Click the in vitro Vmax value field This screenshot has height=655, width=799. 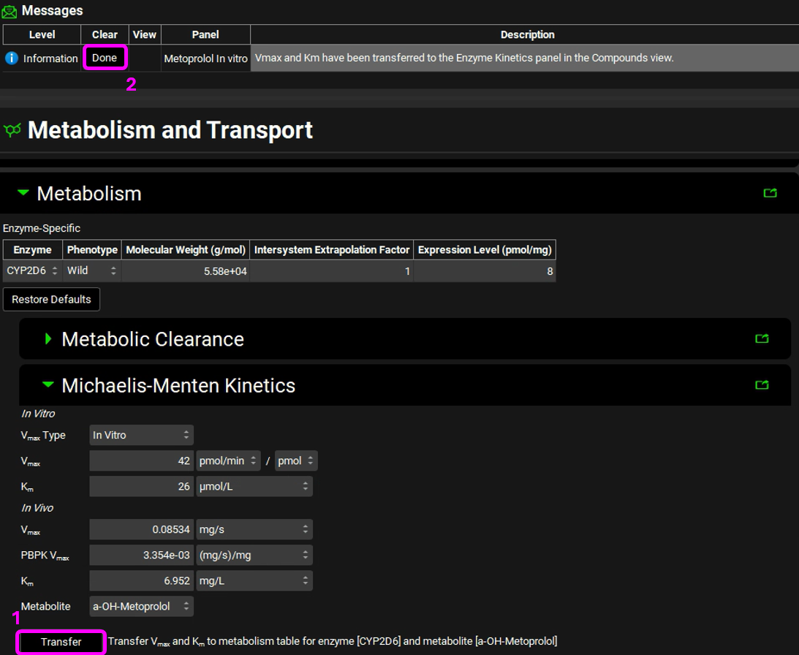click(x=141, y=461)
